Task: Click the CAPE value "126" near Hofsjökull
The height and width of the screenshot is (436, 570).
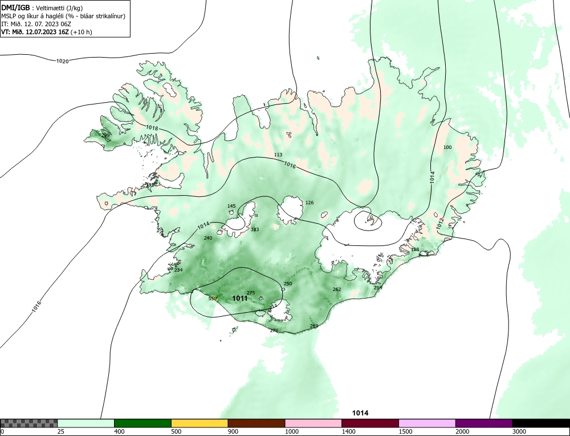Action: (x=310, y=203)
